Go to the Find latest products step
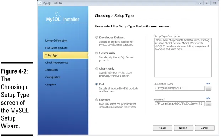 point(56,48)
